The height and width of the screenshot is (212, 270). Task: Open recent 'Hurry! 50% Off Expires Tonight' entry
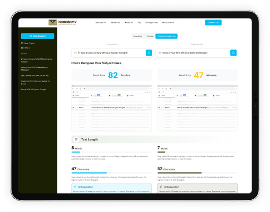pyautogui.click(x=33, y=90)
